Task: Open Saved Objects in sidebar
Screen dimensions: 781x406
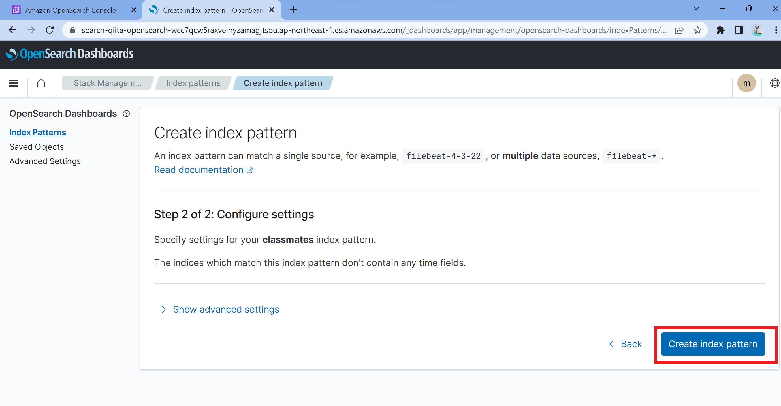Action: pos(36,147)
